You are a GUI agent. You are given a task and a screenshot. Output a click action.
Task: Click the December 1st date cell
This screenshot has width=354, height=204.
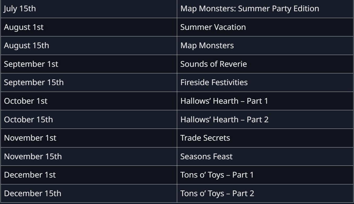(30, 175)
